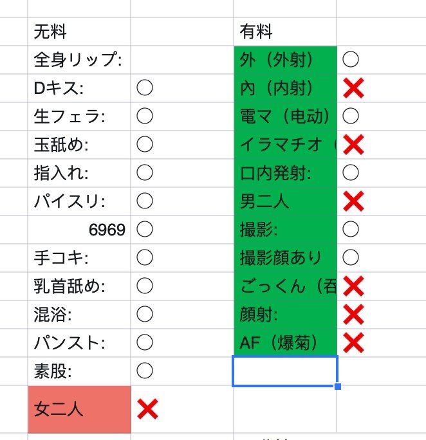Click the red X beside AF（爆菊）
The image size is (426, 440).
[x=353, y=343]
